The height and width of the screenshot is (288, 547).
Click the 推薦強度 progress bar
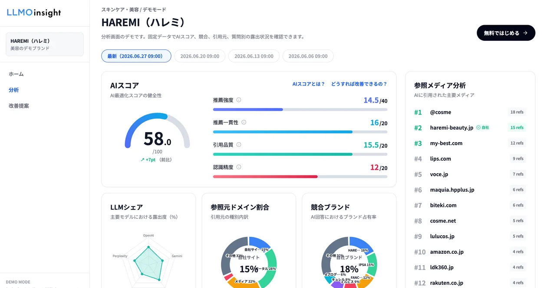pos(300,110)
